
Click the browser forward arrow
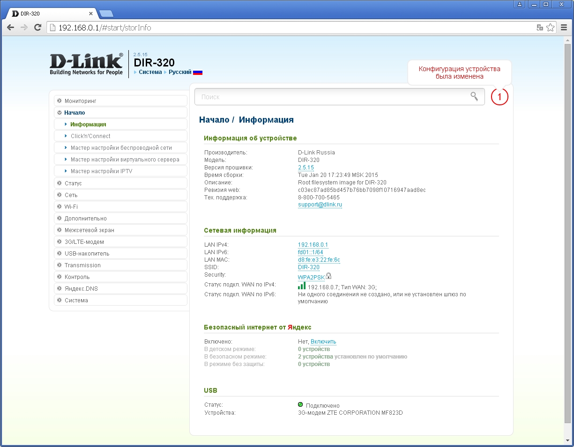coord(24,28)
